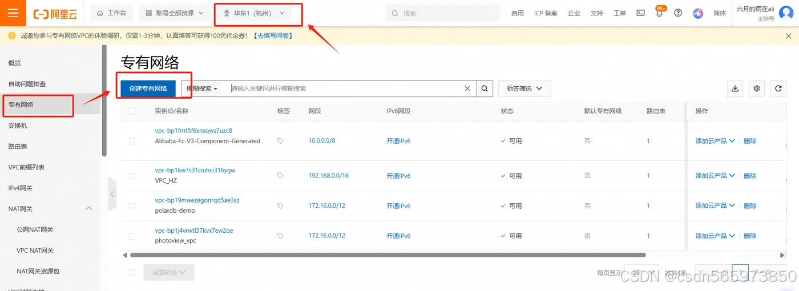
Task: Switch language via 简体
Action: click(x=720, y=13)
